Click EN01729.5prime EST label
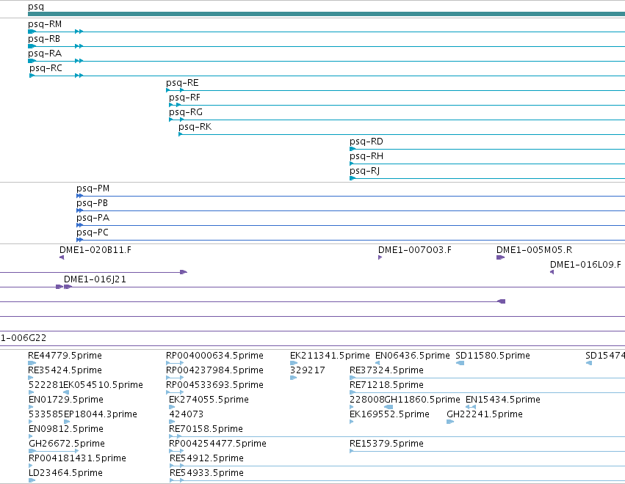 66,400
